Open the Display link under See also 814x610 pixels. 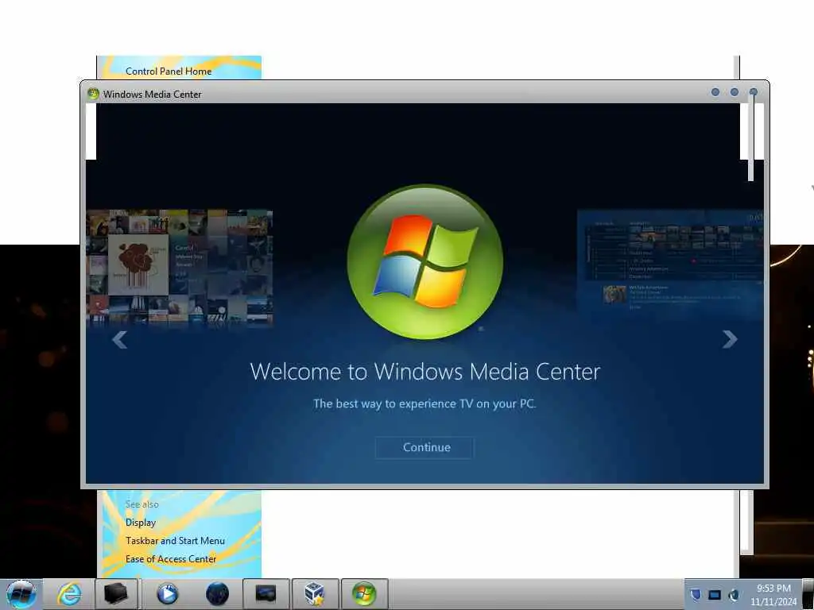140,523
